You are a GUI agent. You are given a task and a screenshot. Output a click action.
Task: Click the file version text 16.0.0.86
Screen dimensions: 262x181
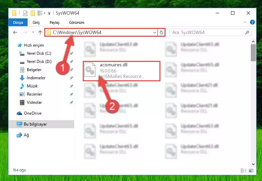tap(108, 71)
